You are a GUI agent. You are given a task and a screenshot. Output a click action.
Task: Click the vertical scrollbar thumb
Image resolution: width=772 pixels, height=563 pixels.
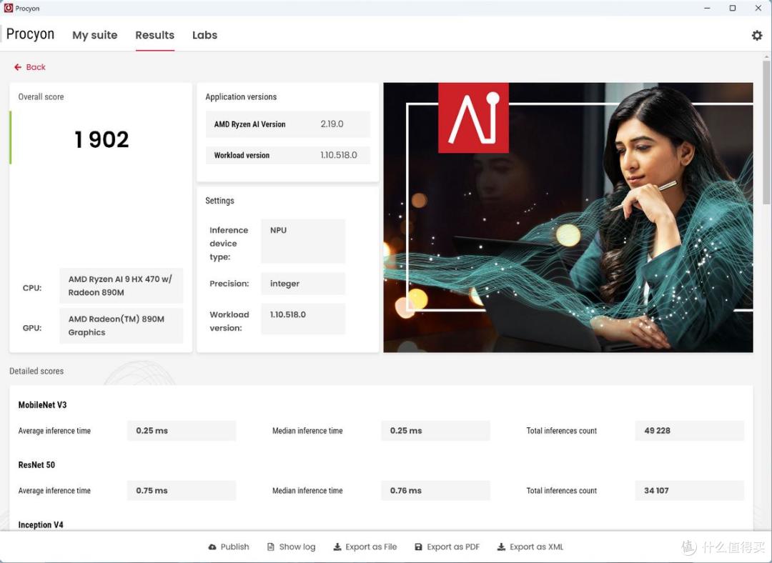pyautogui.click(x=766, y=132)
